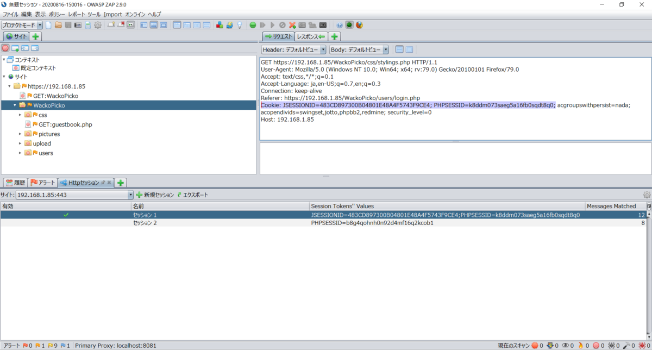Open the Options gear icon in toolbar
Image resolution: width=652 pixels, height=350 pixels.
click(x=98, y=25)
